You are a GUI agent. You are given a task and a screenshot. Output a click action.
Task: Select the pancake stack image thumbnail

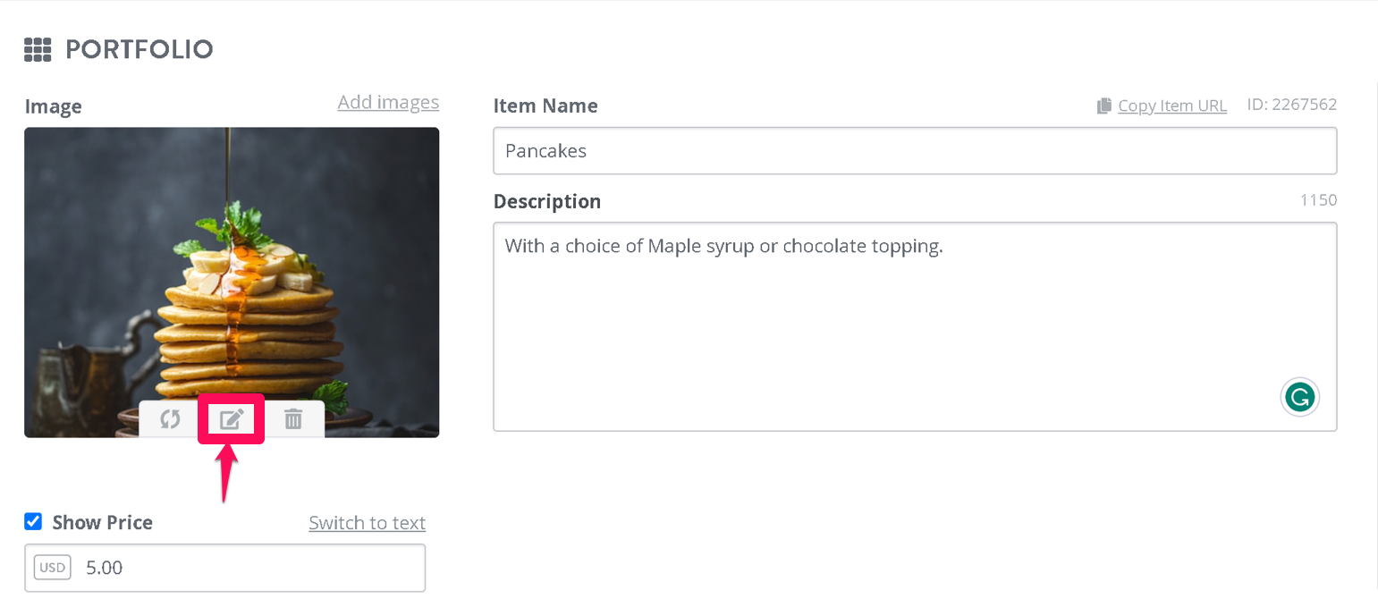click(232, 283)
